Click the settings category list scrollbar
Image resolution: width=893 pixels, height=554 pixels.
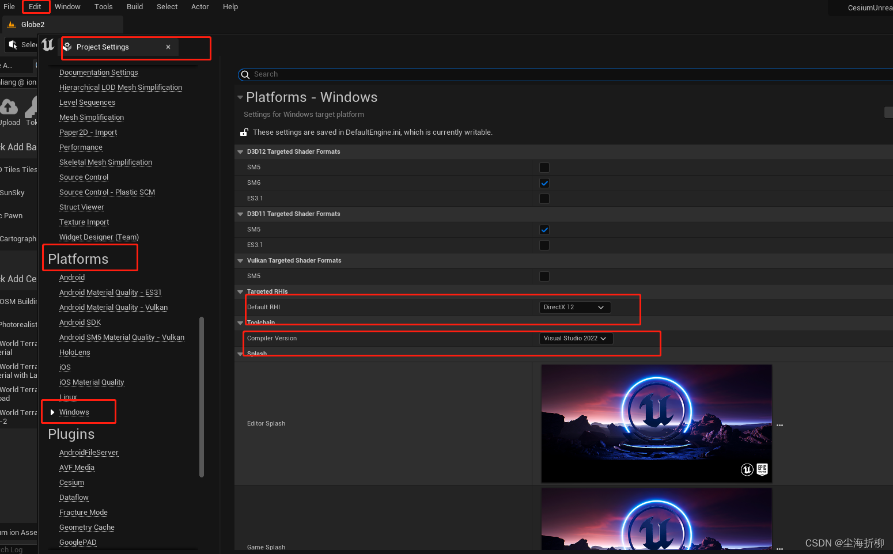point(202,397)
